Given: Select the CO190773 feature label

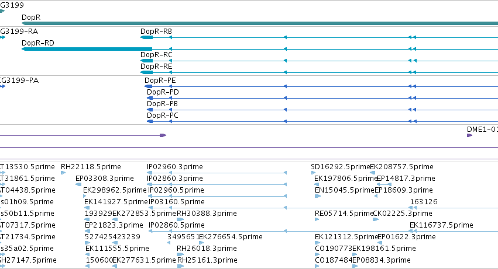Looking at the screenshot, I should 334,249.
